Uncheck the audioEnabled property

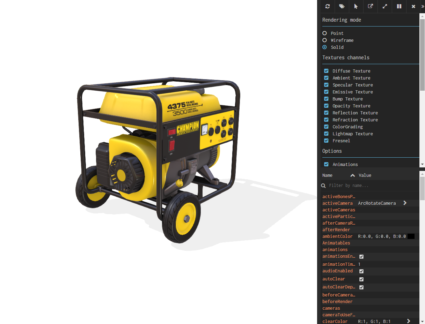(x=361, y=271)
